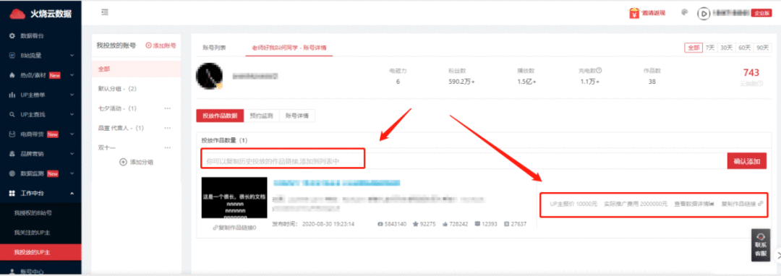Open 数据看台 in the sidebar
The height and width of the screenshot is (276, 781).
tap(32, 36)
